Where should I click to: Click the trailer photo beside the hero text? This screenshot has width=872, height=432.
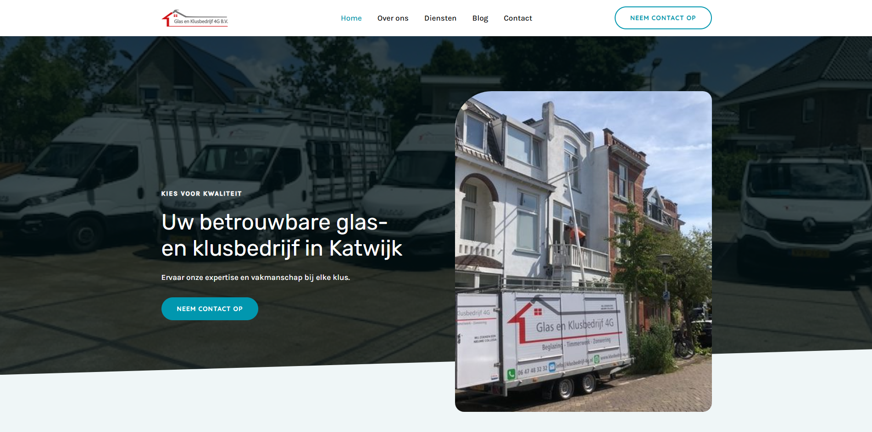tap(583, 252)
